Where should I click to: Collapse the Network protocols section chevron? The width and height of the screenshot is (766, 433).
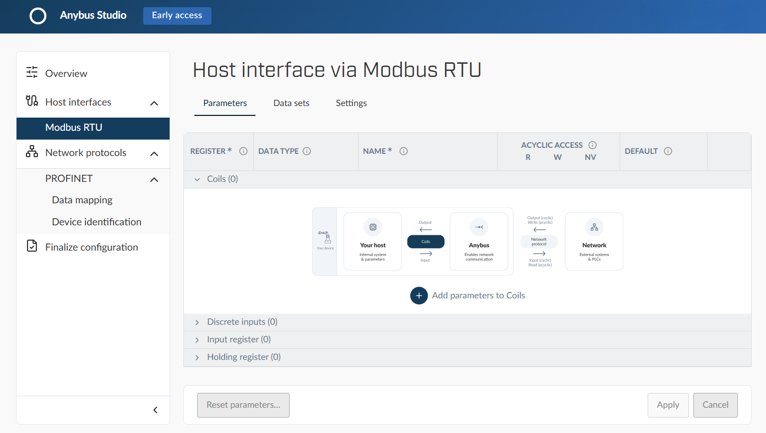point(154,153)
